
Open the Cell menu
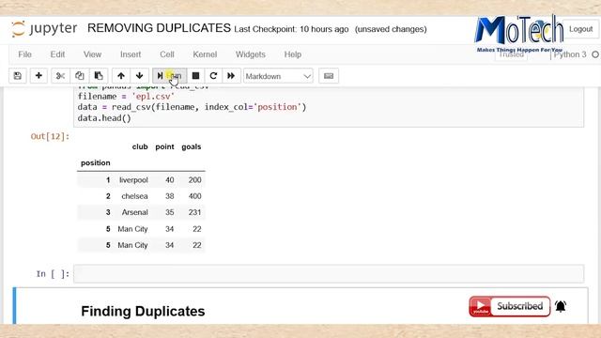pos(167,54)
